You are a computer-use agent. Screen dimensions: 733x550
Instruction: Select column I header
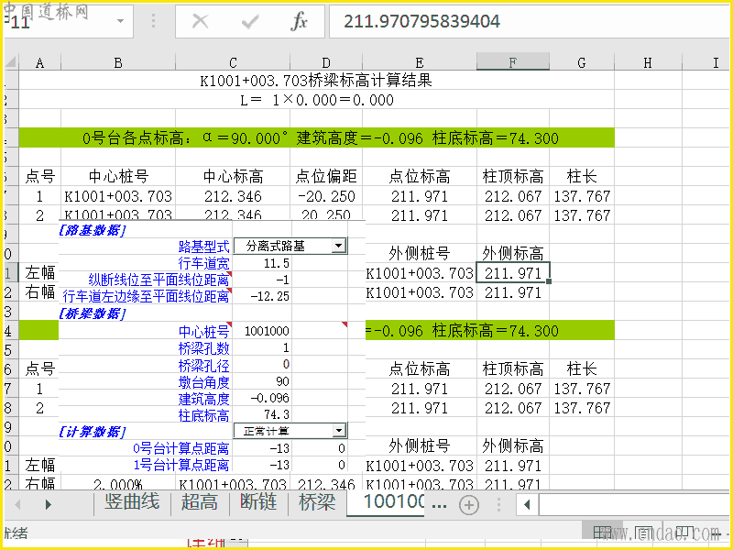(x=716, y=62)
